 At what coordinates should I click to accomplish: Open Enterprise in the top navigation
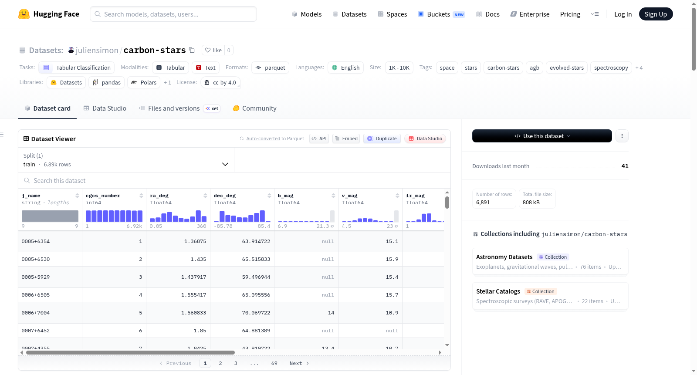(x=530, y=14)
